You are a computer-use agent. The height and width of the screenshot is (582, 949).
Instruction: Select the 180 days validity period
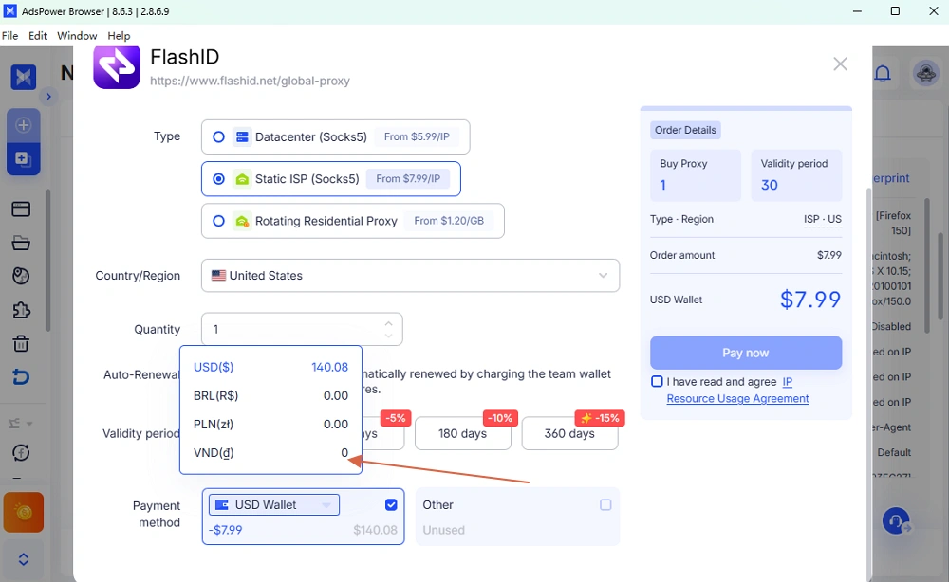[x=462, y=433]
